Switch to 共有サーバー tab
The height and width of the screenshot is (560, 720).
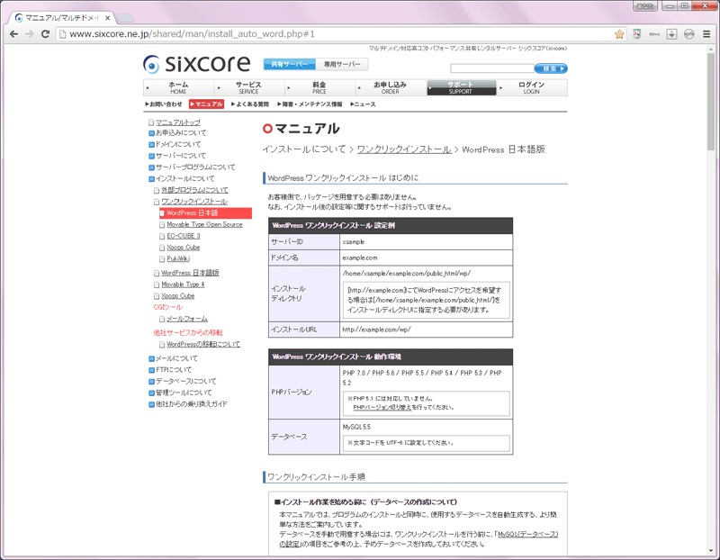pyautogui.click(x=289, y=64)
